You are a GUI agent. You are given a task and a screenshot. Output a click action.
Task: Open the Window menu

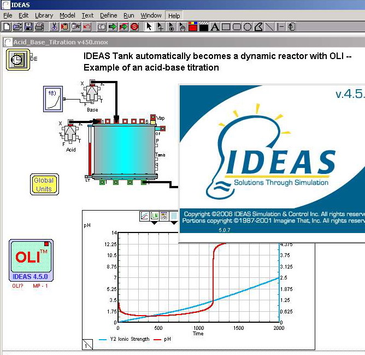coord(151,15)
